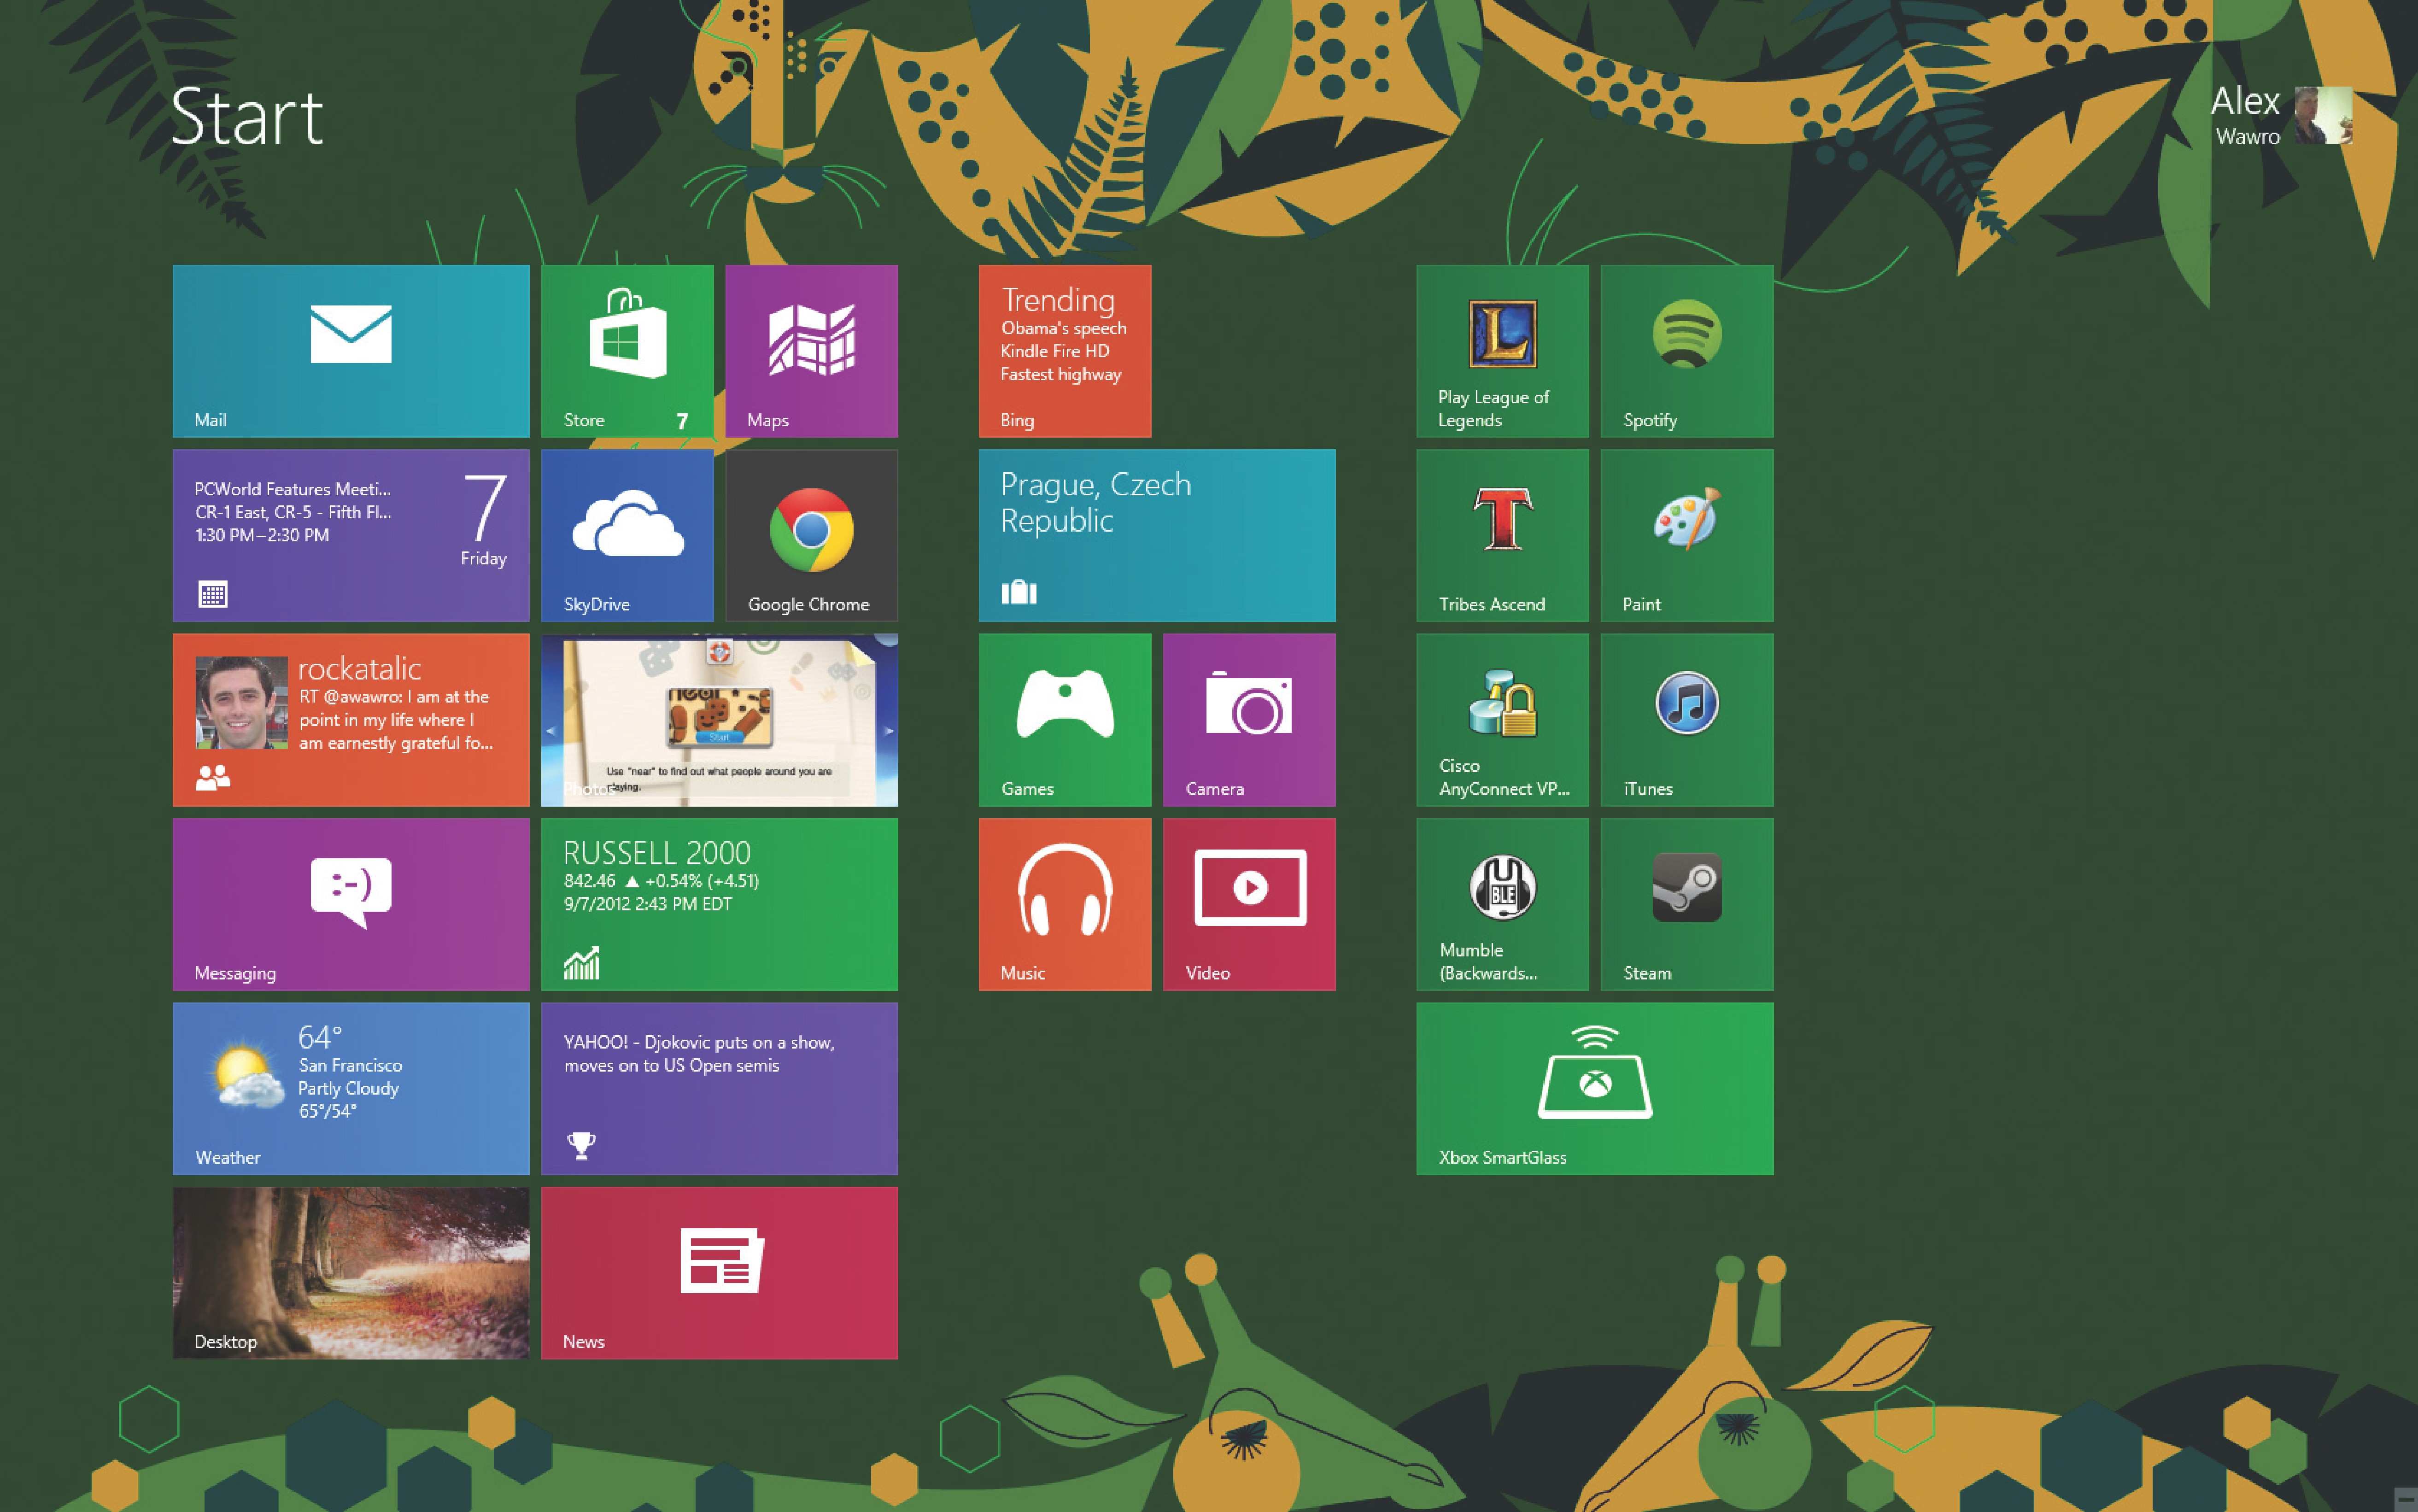Image resolution: width=2418 pixels, height=1512 pixels.
Task: Launch Spotify from its tile
Action: tap(1686, 350)
